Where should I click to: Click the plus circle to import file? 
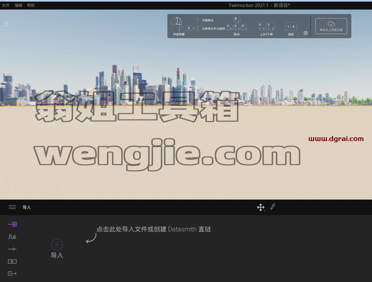tap(57, 244)
